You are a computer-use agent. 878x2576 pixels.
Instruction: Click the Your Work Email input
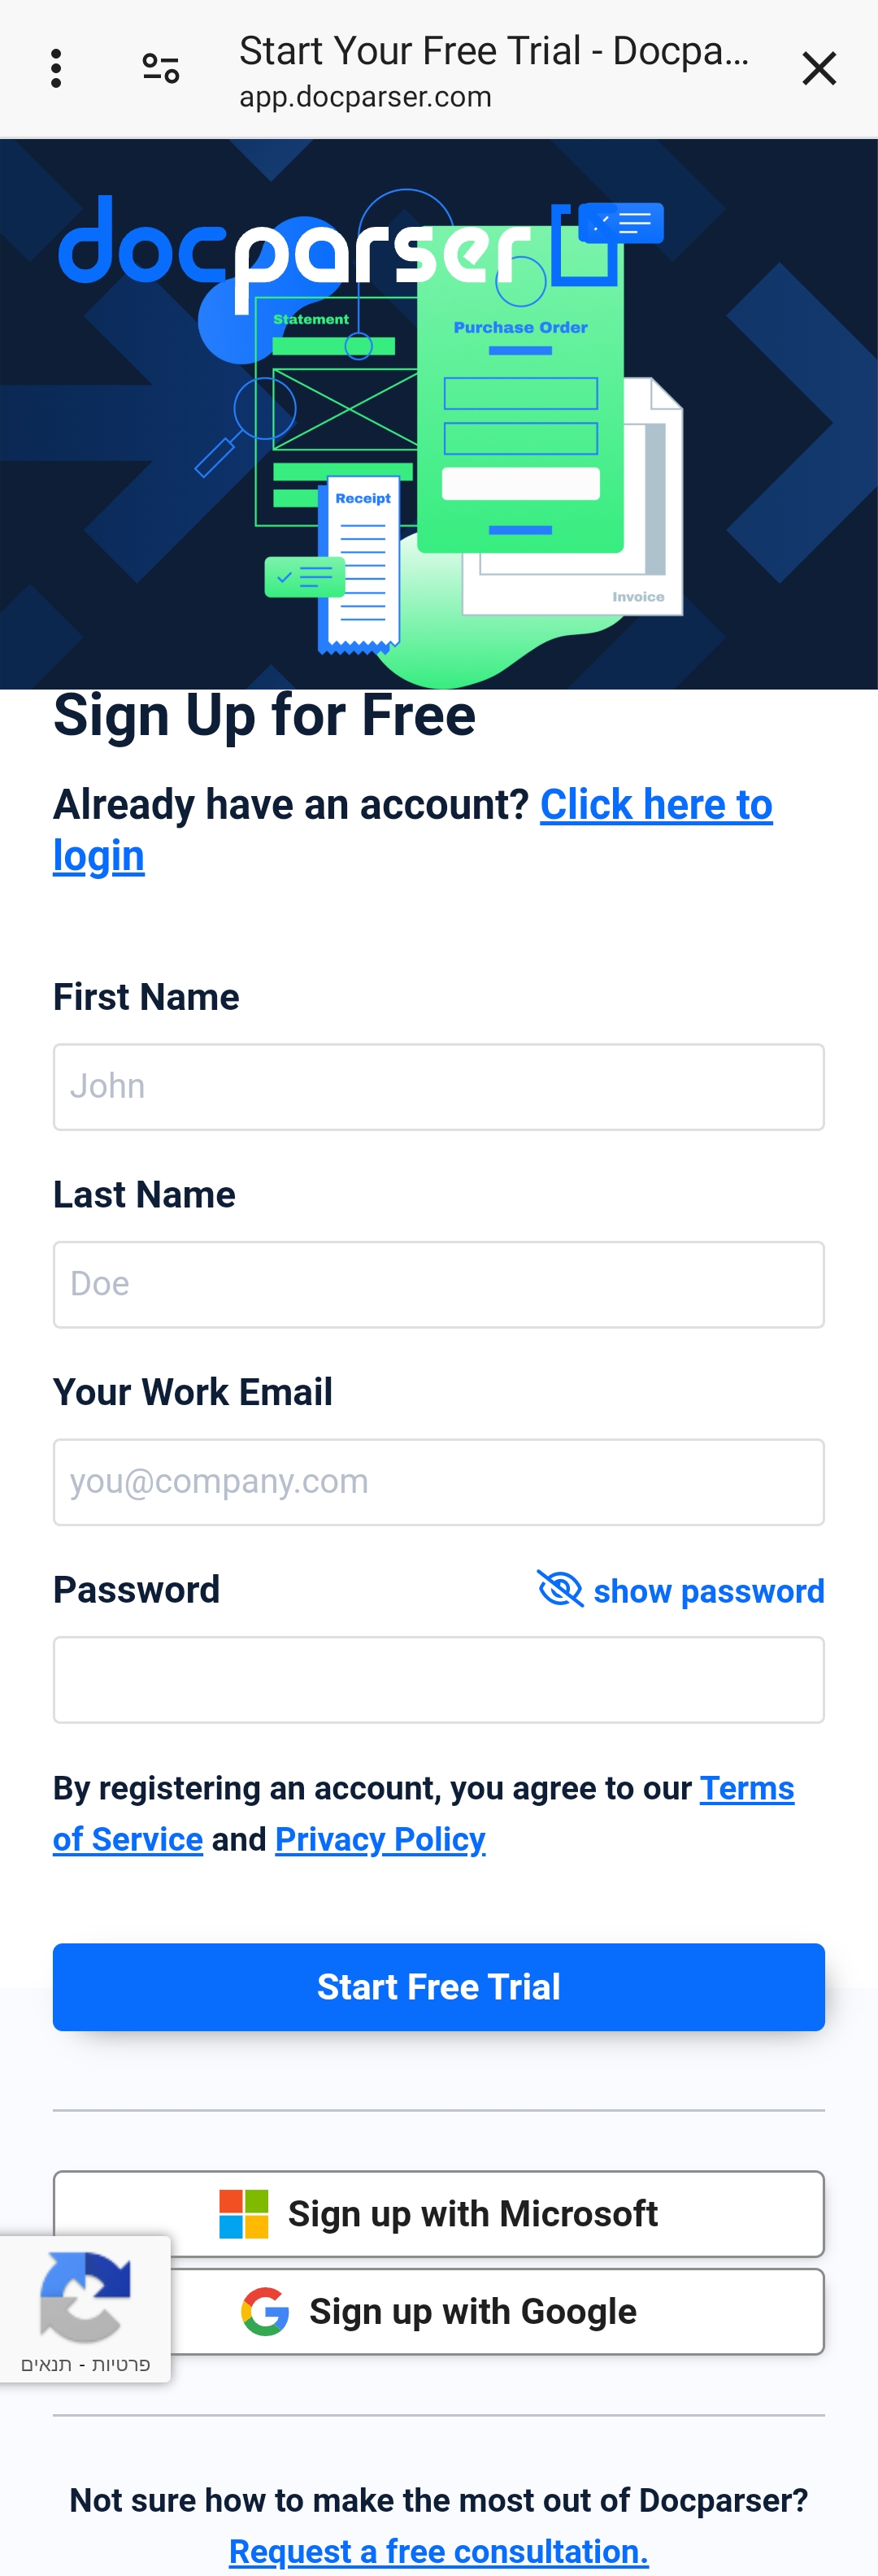pyautogui.click(x=438, y=1482)
